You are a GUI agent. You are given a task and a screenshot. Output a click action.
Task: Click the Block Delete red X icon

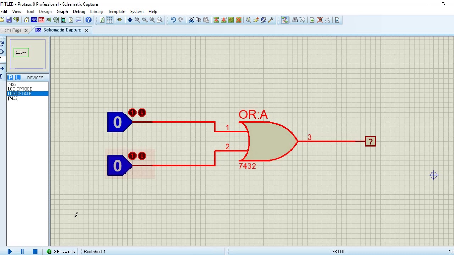click(x=238, y=20)
